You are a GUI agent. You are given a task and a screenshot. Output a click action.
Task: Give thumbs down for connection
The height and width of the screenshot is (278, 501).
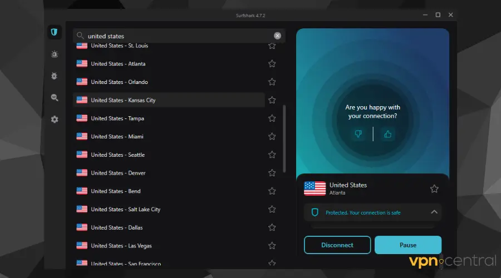click(x=358, y=134)
